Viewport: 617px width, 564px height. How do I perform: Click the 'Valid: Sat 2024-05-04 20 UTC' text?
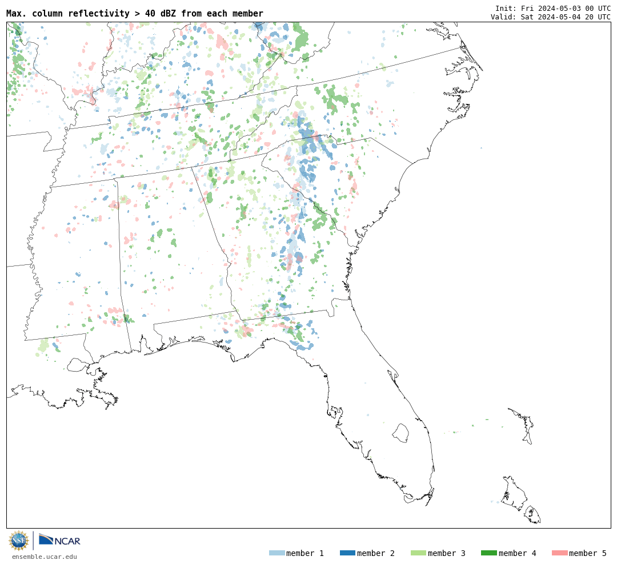[551, 17]
